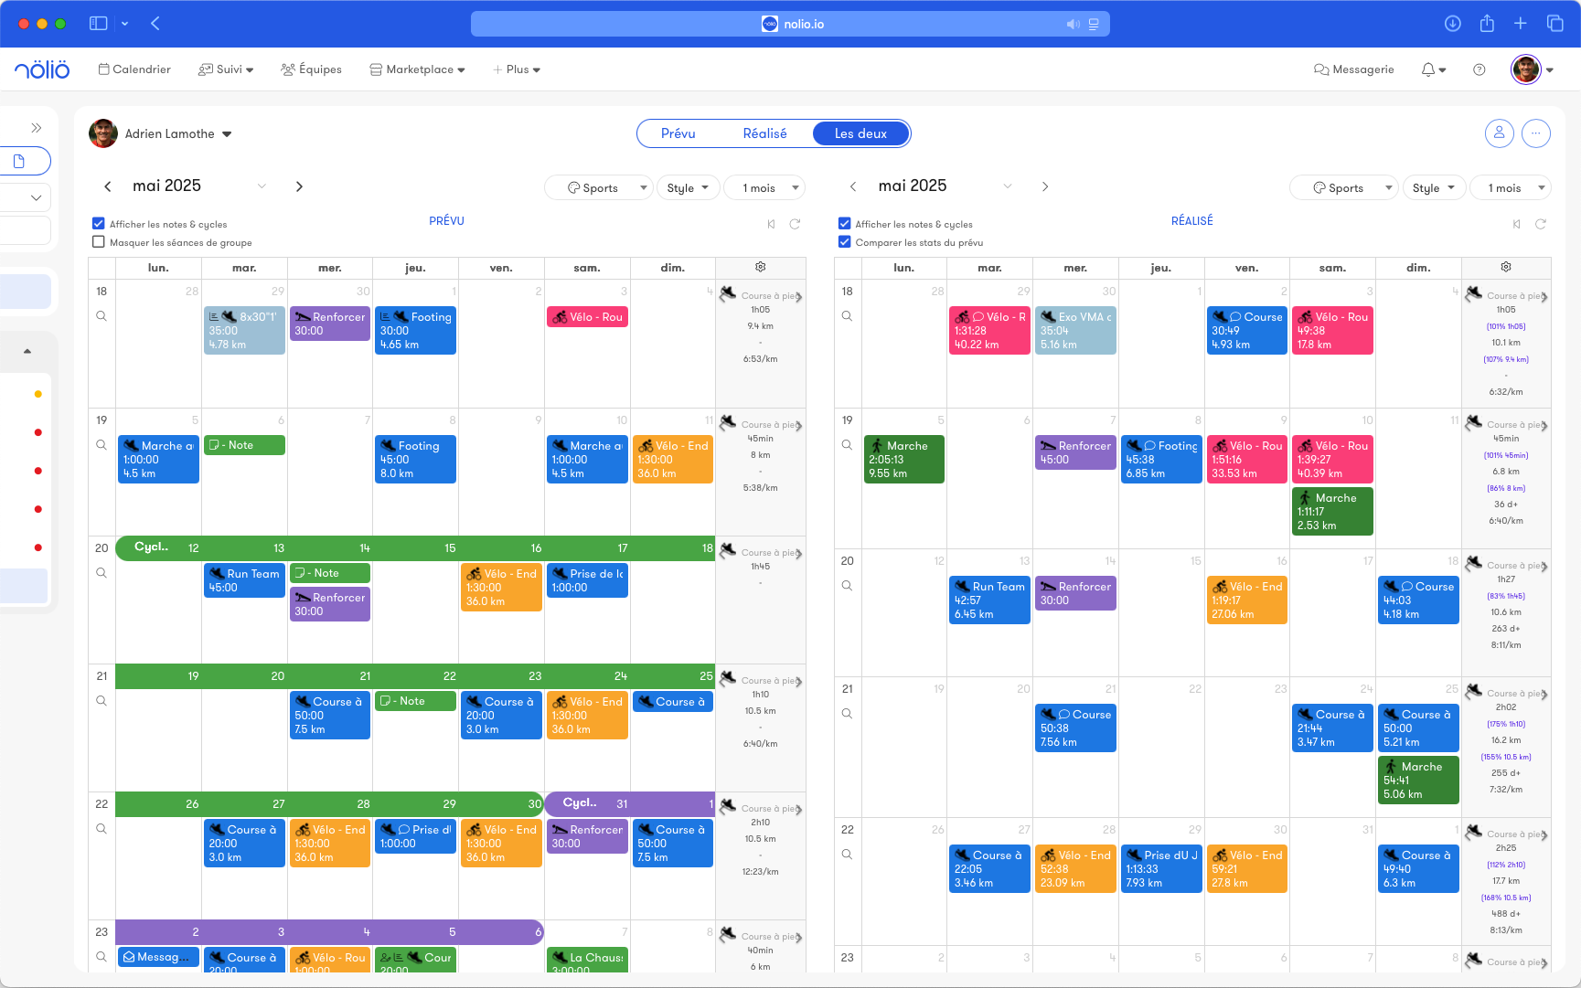Go to Calendrier page
This screenshot has height=988, width=1581.
coord(134,69)
